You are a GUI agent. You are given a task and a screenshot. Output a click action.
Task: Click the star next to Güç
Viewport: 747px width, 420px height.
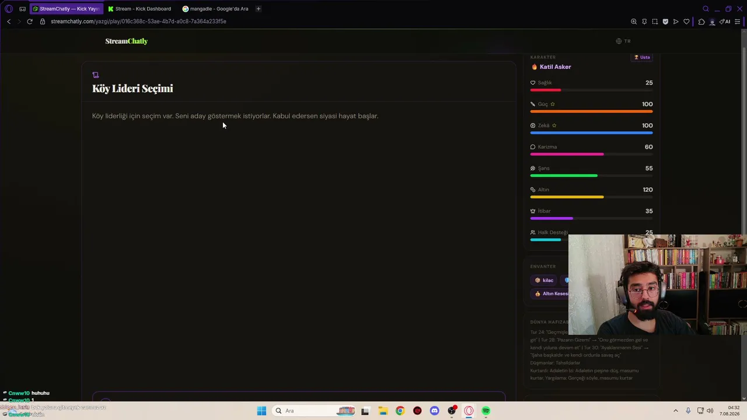point(553,104)
